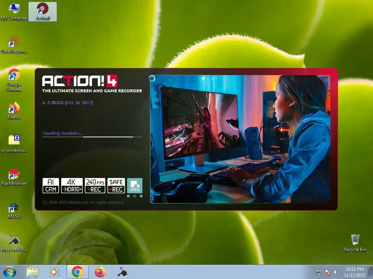373x279 pixels.
Task: Open the My Computer desktop icon
Action: (14, 12)
